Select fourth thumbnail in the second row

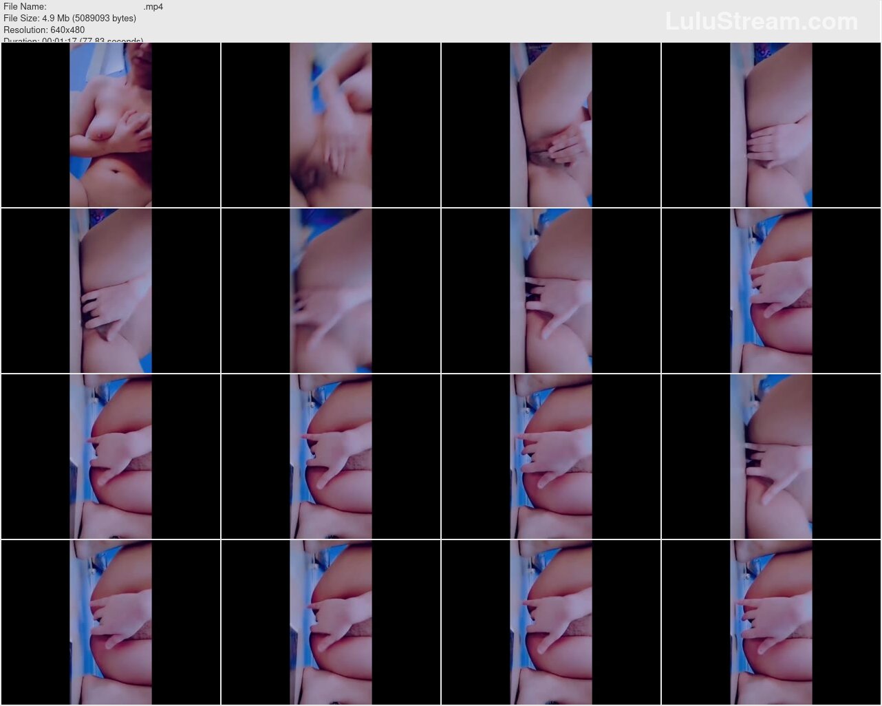771,290
